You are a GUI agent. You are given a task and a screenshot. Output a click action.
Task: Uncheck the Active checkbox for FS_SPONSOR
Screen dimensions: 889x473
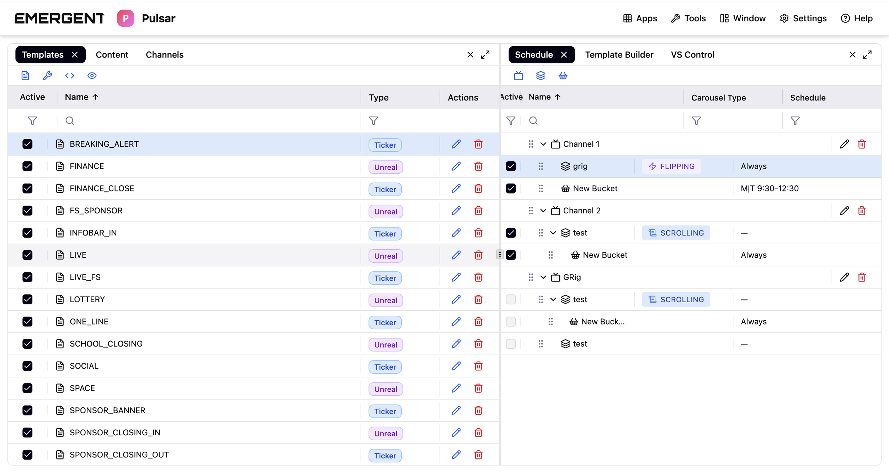[x=27, y=211]
